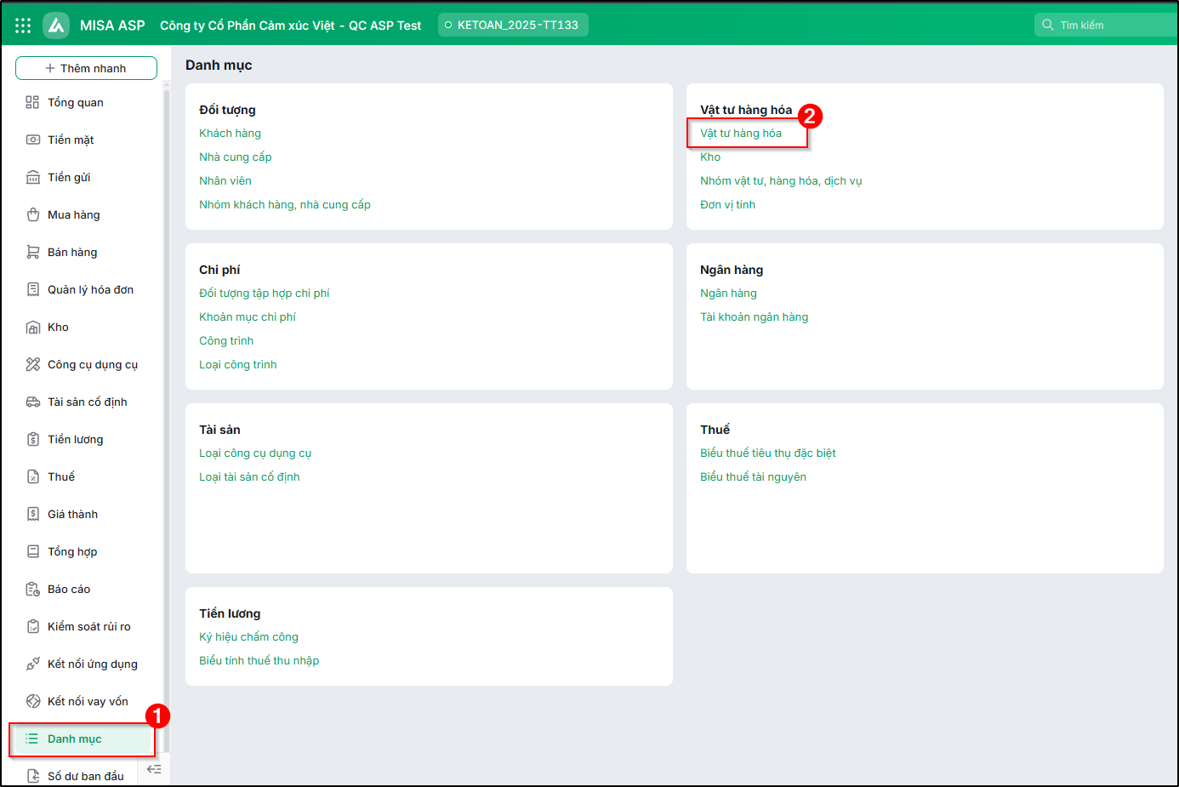
Task: Click the Số dư ban đầu icon
Action: point(32,776)
